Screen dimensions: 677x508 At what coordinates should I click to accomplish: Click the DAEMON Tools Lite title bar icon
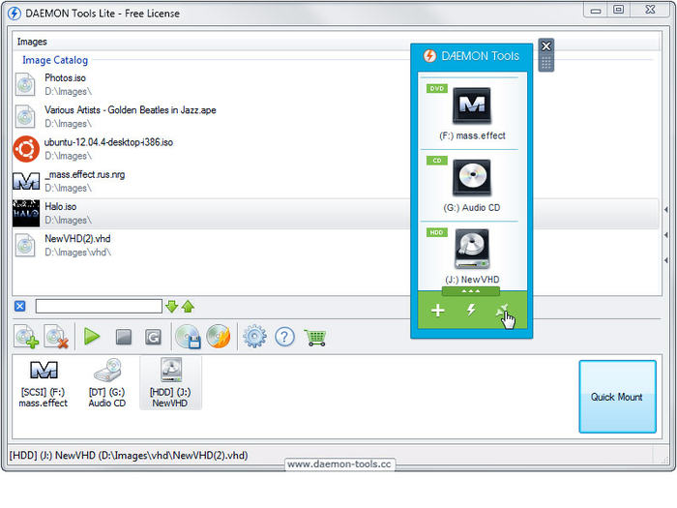click(15, 14)
